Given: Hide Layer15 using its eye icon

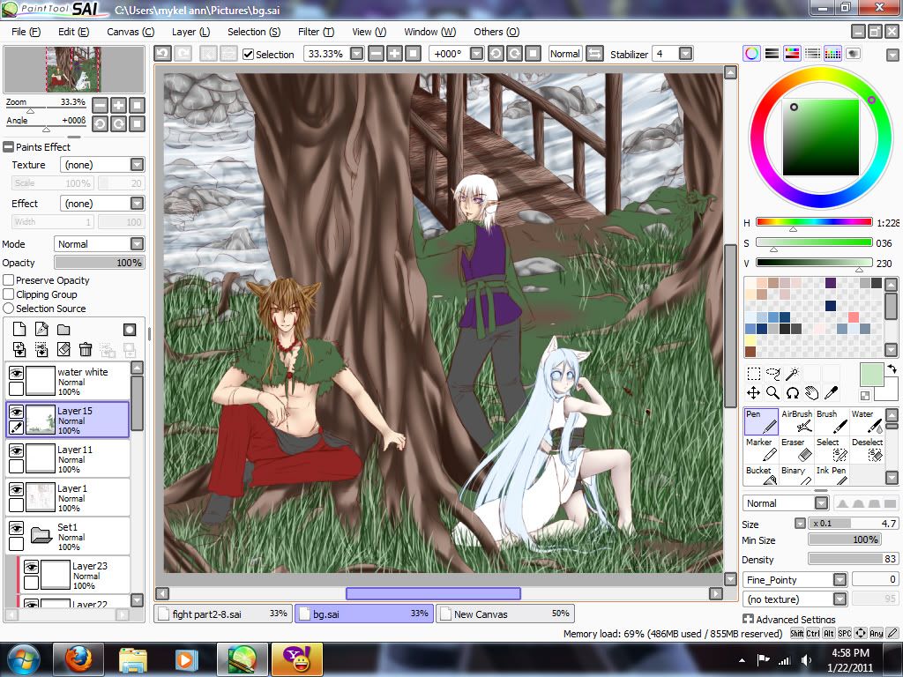Looking at the screenshot, I should (x=16, y=412).
